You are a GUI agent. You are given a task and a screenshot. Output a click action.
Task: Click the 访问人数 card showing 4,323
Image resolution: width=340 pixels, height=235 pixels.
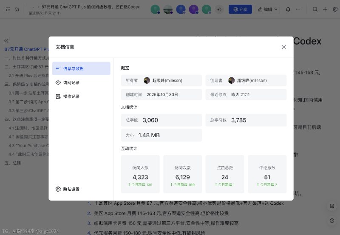pos(140,174)
